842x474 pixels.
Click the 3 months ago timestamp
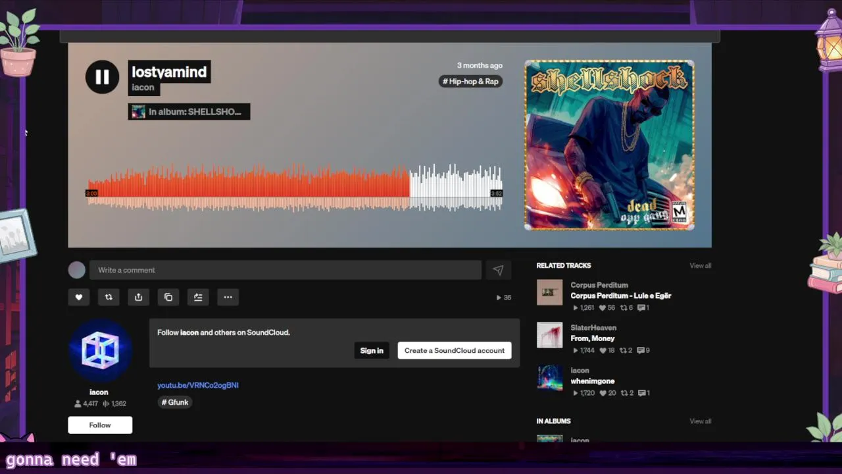480,66
